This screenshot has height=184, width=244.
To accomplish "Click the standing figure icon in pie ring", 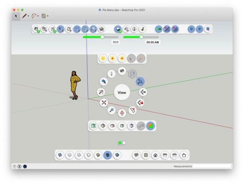I will pos(111,74).
